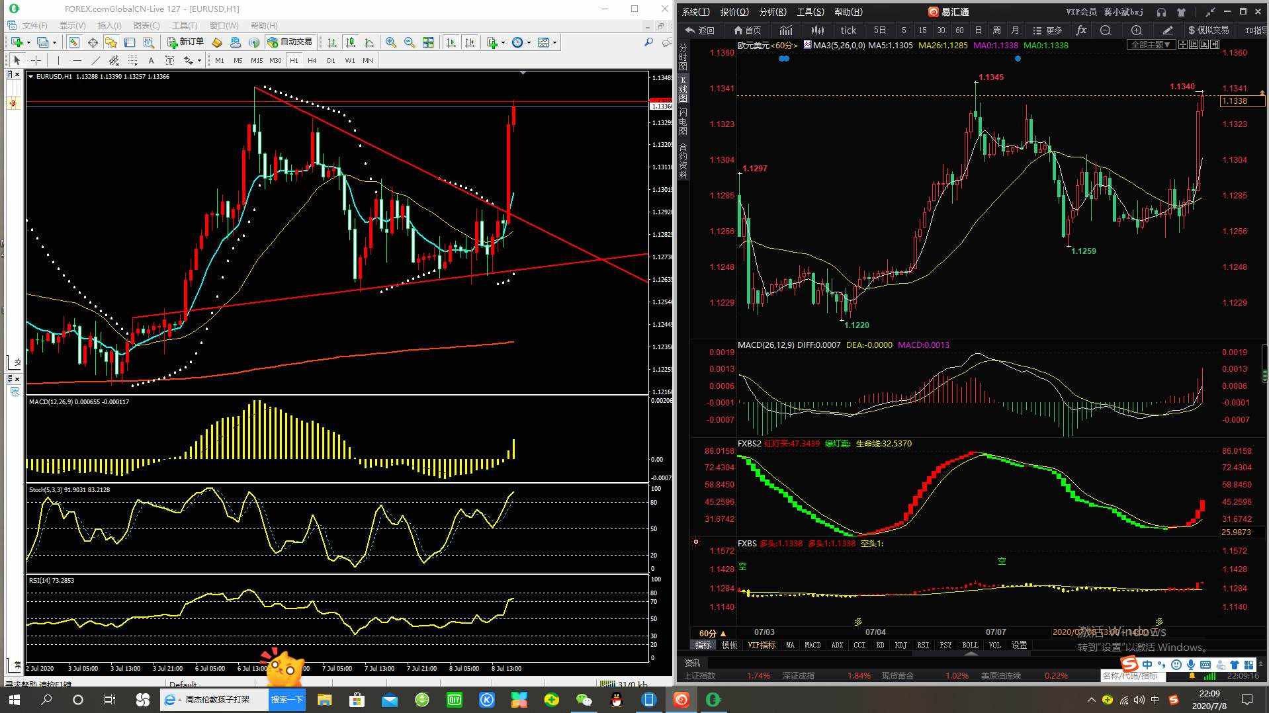Select the M15 timeframe

pos(257,60)
